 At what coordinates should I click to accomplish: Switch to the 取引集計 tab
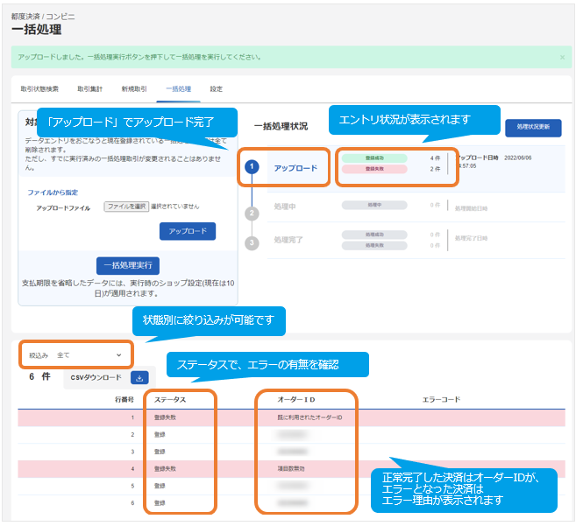pos(89,89)
